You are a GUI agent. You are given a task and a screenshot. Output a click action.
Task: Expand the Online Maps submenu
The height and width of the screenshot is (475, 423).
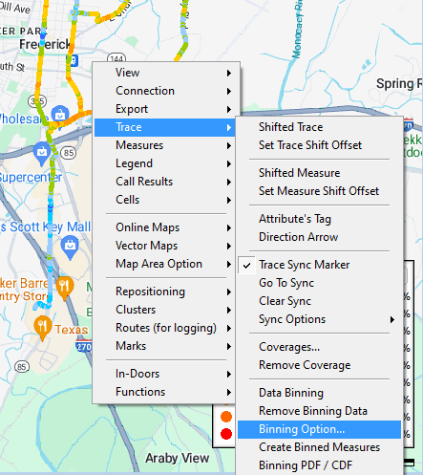(x=164, y=227)
